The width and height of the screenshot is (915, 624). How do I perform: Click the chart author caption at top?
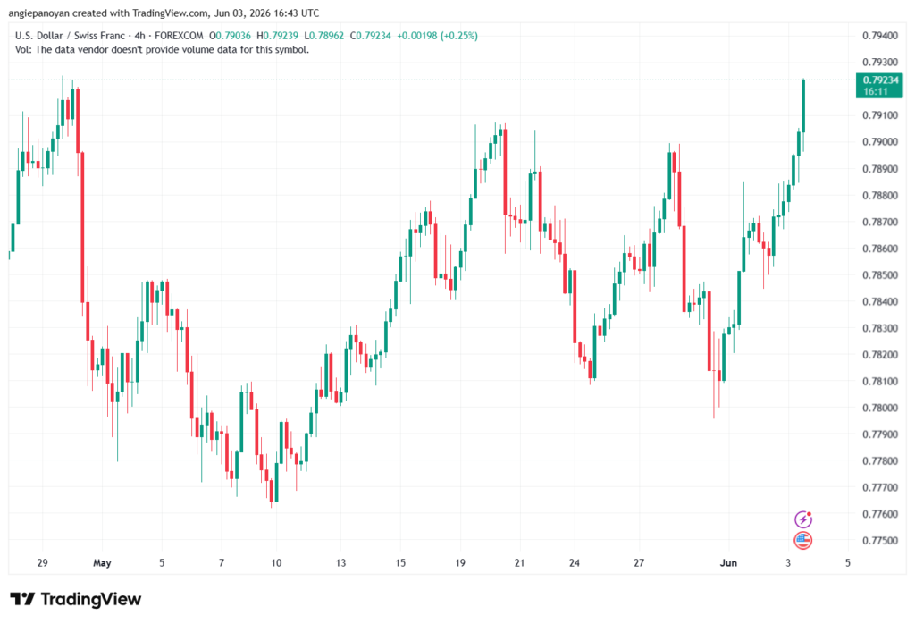(164, 13)
